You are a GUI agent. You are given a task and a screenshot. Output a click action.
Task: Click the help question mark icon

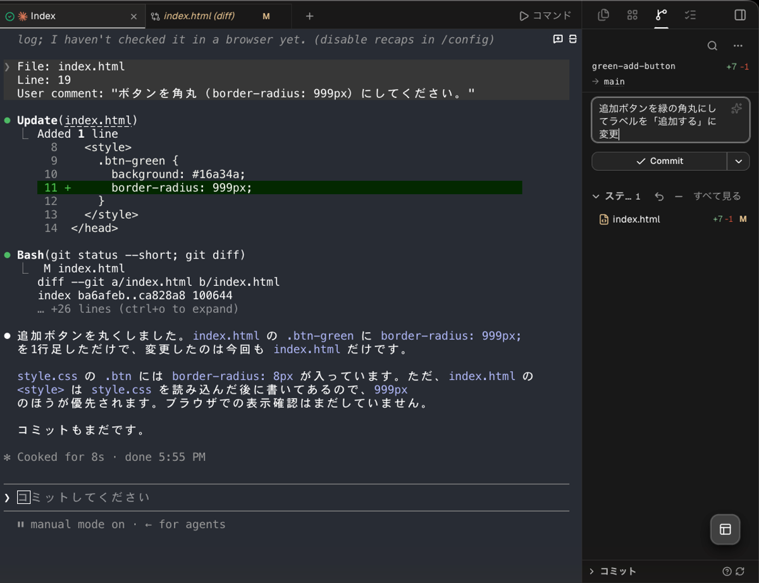(727, 571)
